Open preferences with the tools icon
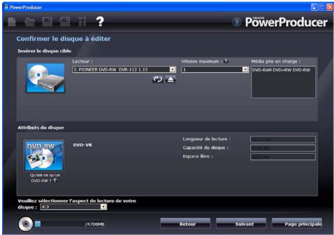 (x=82, y=22)
